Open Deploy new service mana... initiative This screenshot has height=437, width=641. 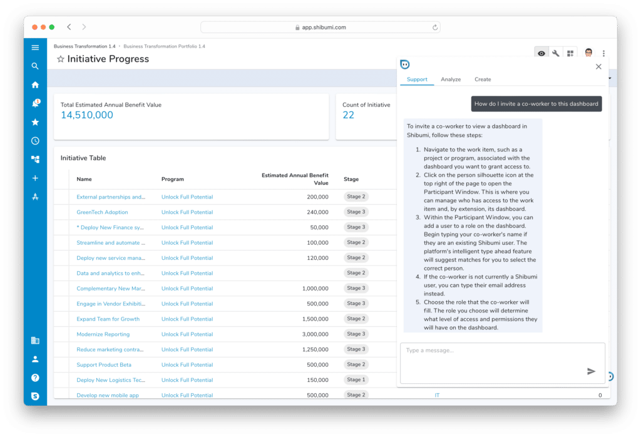[x=111, y=257]
